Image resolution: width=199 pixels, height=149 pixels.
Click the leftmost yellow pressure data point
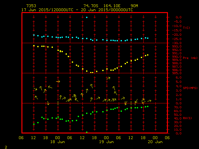point(34,46)
